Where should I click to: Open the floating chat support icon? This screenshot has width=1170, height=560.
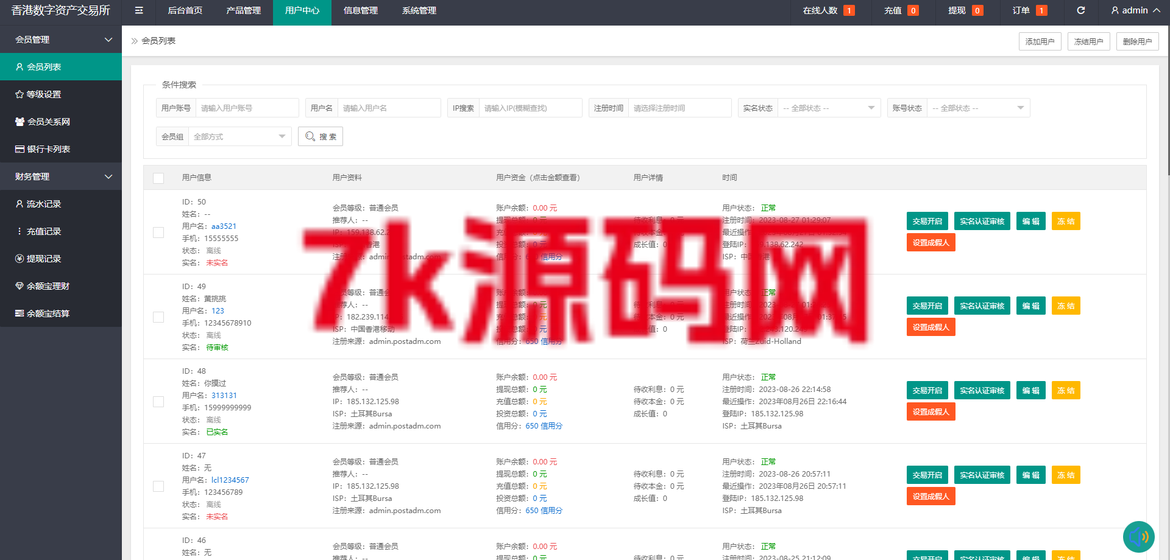pyautogui.click(x=1138, y=537)
